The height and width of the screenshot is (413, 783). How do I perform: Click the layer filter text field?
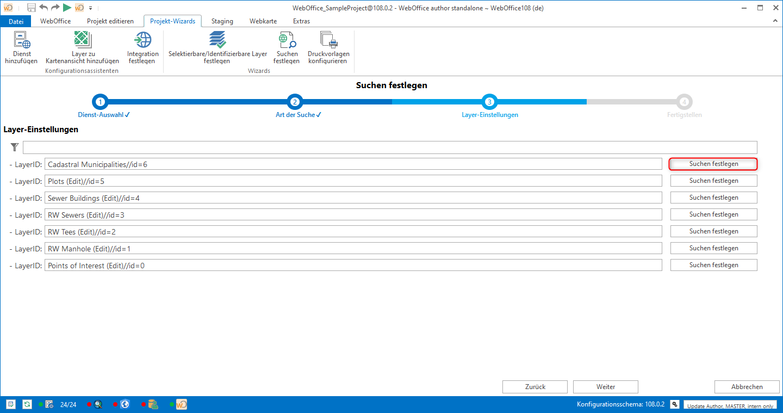click(389, 147)
